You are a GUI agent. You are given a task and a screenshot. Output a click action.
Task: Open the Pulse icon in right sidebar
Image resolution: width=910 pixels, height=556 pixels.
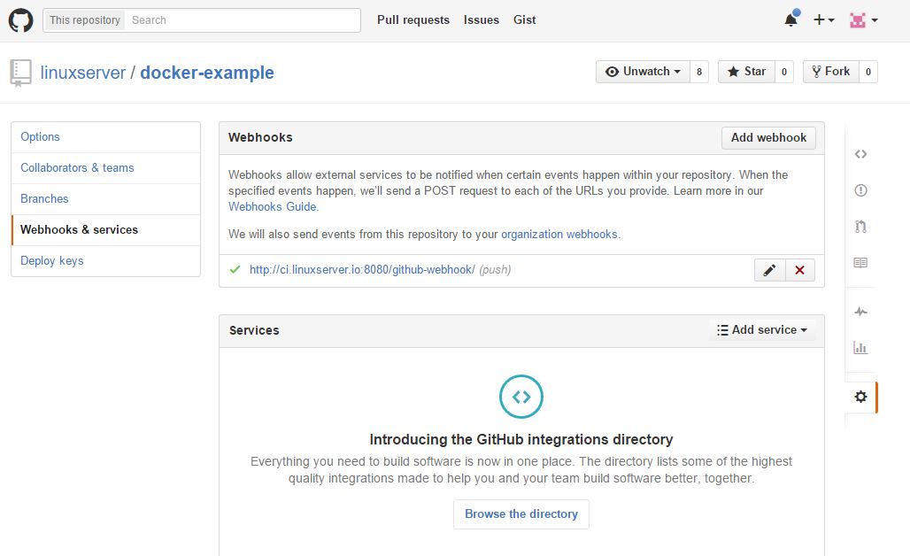860,312
